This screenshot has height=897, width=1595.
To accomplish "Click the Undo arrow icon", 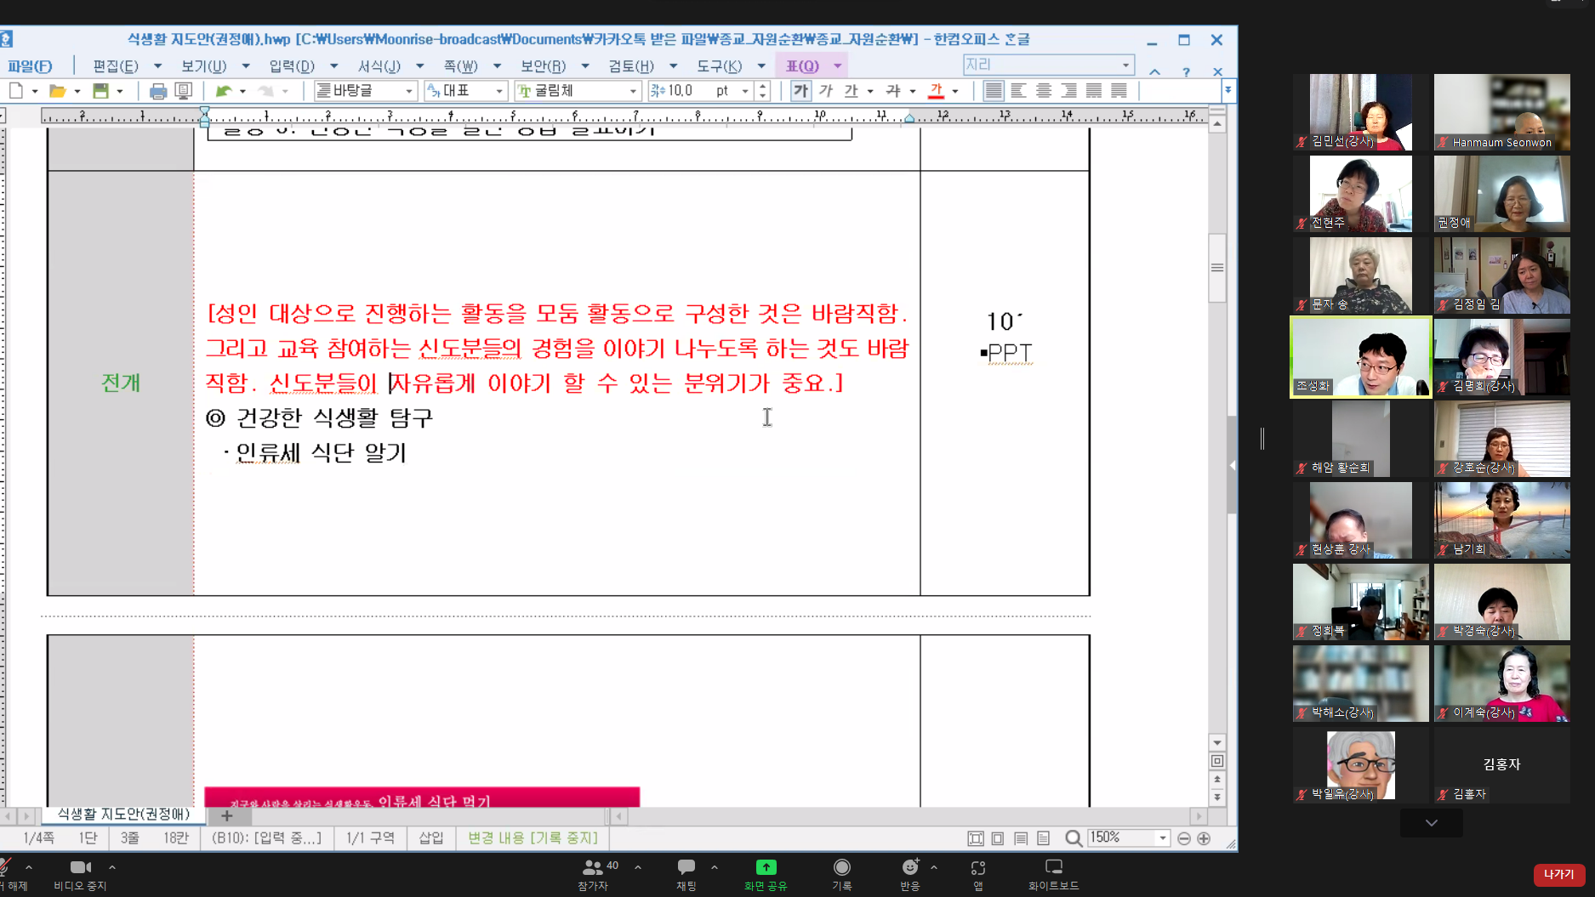I will [225, 90].
